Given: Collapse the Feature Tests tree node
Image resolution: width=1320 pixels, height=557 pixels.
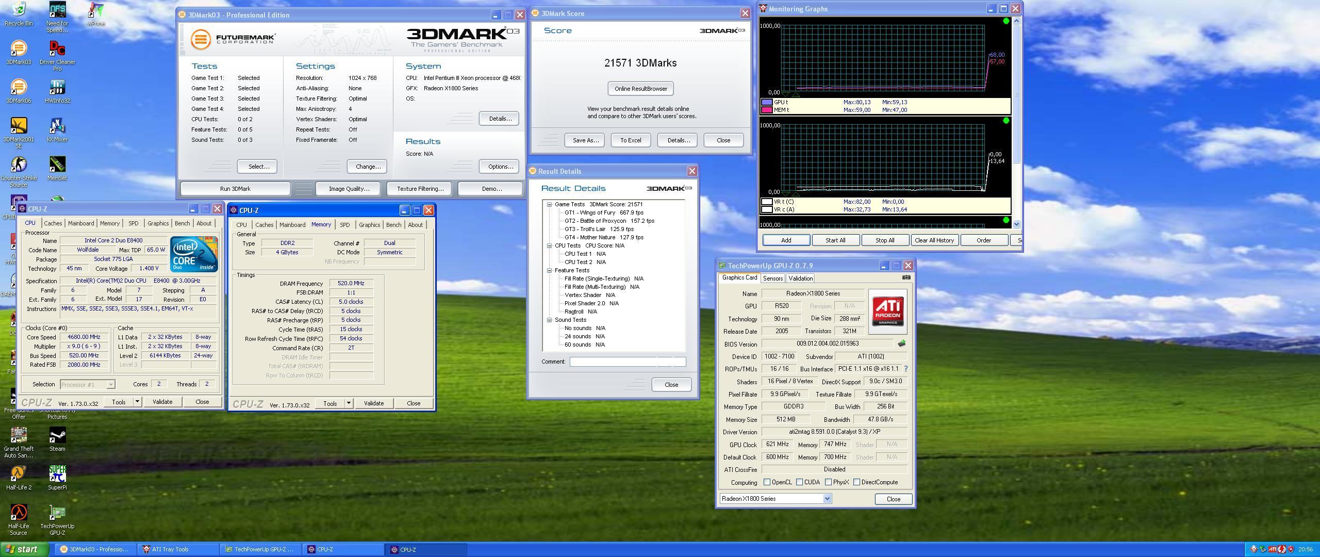Looking at the screenshot, I should click(550, 270).
